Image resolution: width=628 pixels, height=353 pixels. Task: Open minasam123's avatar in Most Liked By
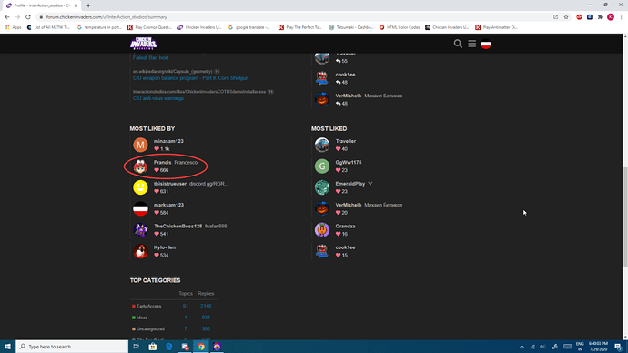pos(140,145)
